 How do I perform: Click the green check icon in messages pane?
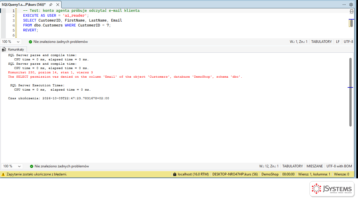(x=31, y=166)
